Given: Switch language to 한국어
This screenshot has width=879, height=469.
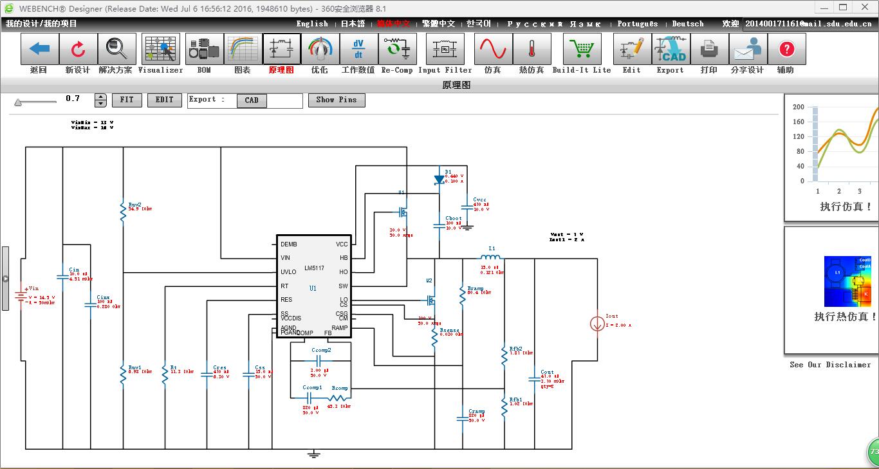Looking at the screenshot, I should click(479, 24).
